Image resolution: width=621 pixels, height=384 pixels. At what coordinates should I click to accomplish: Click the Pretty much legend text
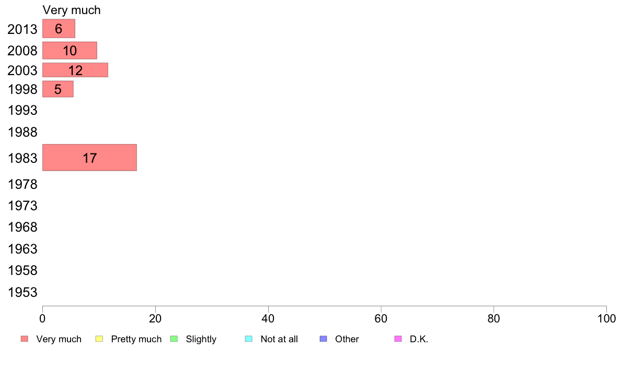pyautogui.click(x=136, y=339)
